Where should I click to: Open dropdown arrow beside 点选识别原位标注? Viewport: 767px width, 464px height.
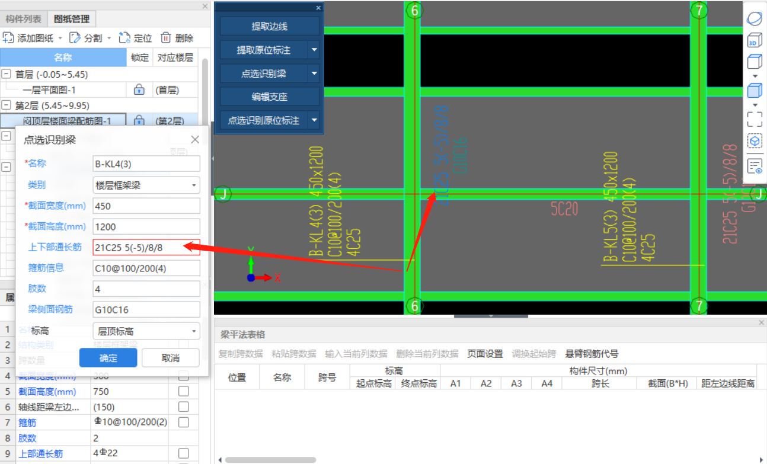pos(314,120)
